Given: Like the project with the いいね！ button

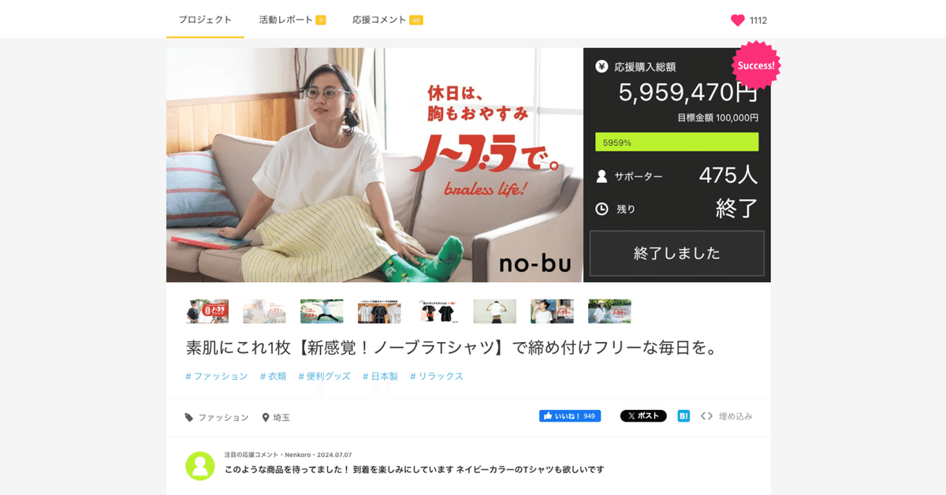Looking at the screenshot, I should [570, 415].
